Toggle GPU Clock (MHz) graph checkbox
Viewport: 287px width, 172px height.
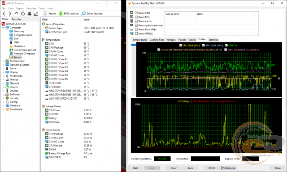coord(203,46)
